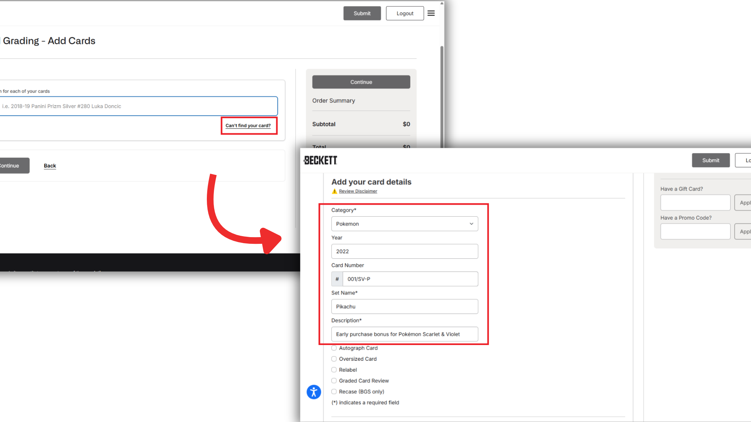The width and height of the screenshot is (751, 422).
Task: Click the "Grading - Add Cards" page title
Action: pyautogui.click(x=49, y=41)
